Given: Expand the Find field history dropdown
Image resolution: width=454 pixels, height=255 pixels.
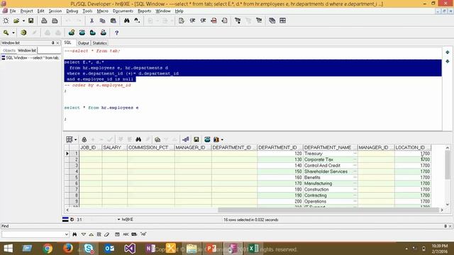Looking at the screenshot, I should click(x=67, y=234).
